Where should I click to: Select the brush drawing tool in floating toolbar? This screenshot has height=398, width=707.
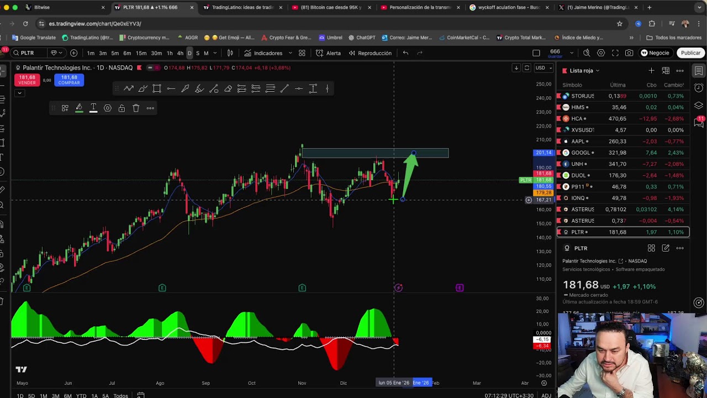[x=143, y=88]
